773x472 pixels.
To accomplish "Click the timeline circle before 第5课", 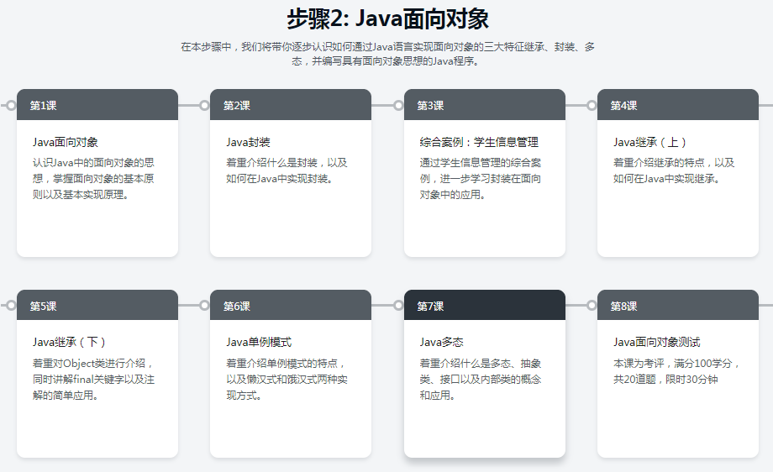I will point(10,306).
